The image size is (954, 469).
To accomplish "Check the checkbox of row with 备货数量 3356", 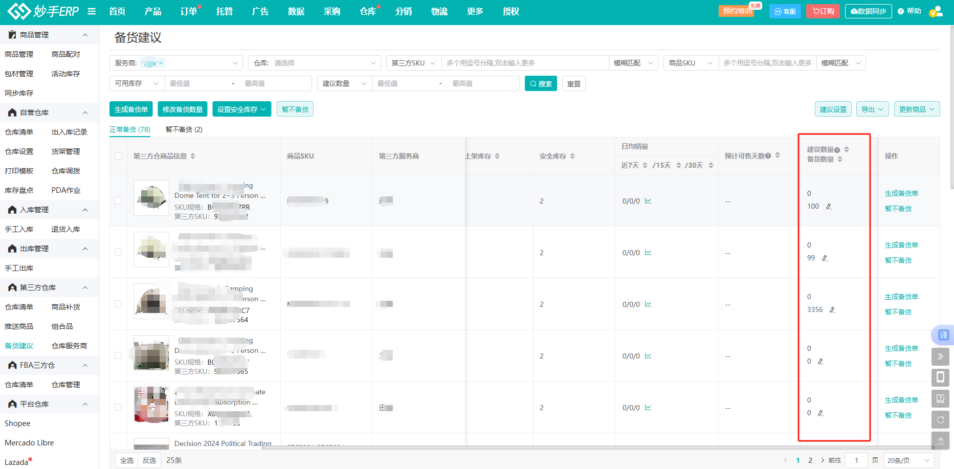I will click(x=118, y=304).
